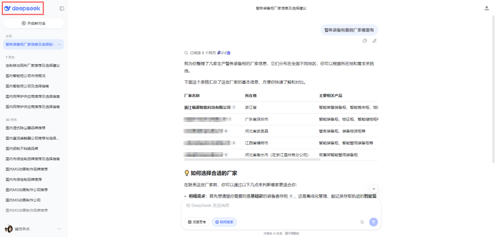Edit the user message with the pencil icon
This screenshot has height=237, width=495.
coord(374,41)
